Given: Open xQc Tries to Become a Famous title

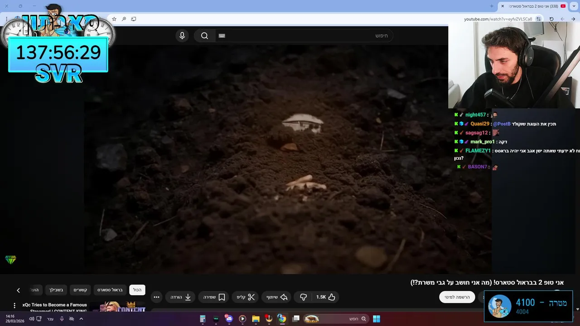Looking at the screenshot, I should coord(54,307).
